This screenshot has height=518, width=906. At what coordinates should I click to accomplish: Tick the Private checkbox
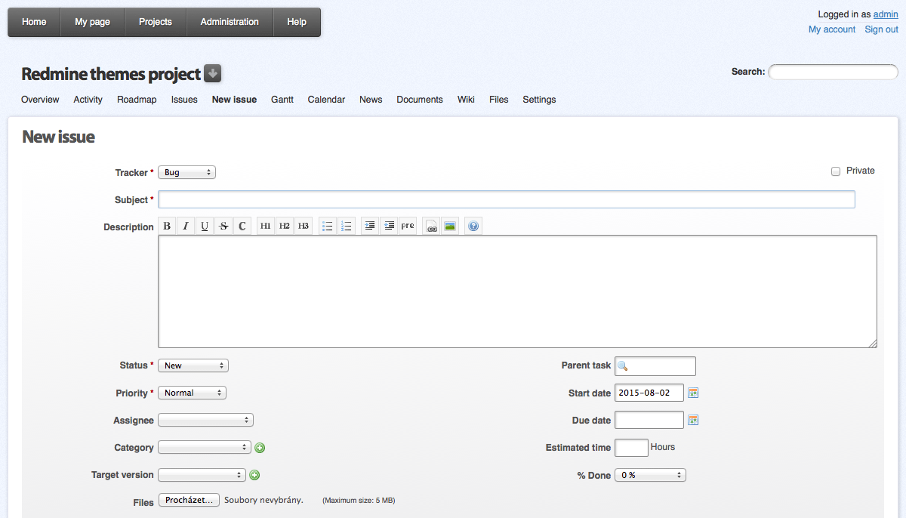click(x=836, y=171)
